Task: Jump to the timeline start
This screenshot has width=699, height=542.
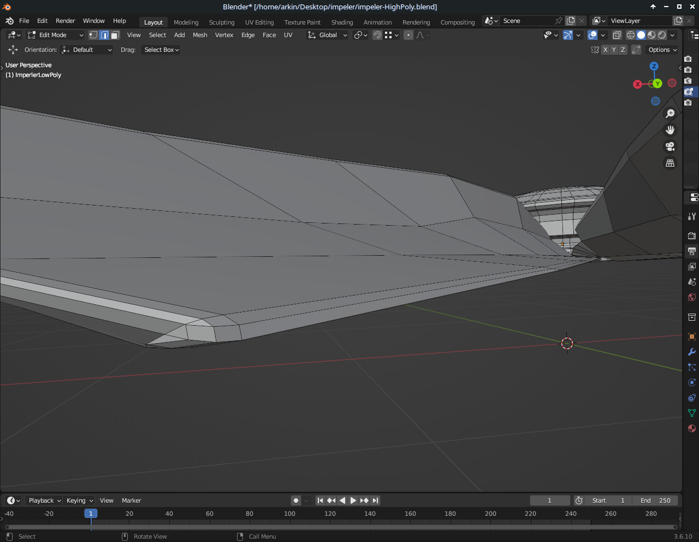Action: 321,500
